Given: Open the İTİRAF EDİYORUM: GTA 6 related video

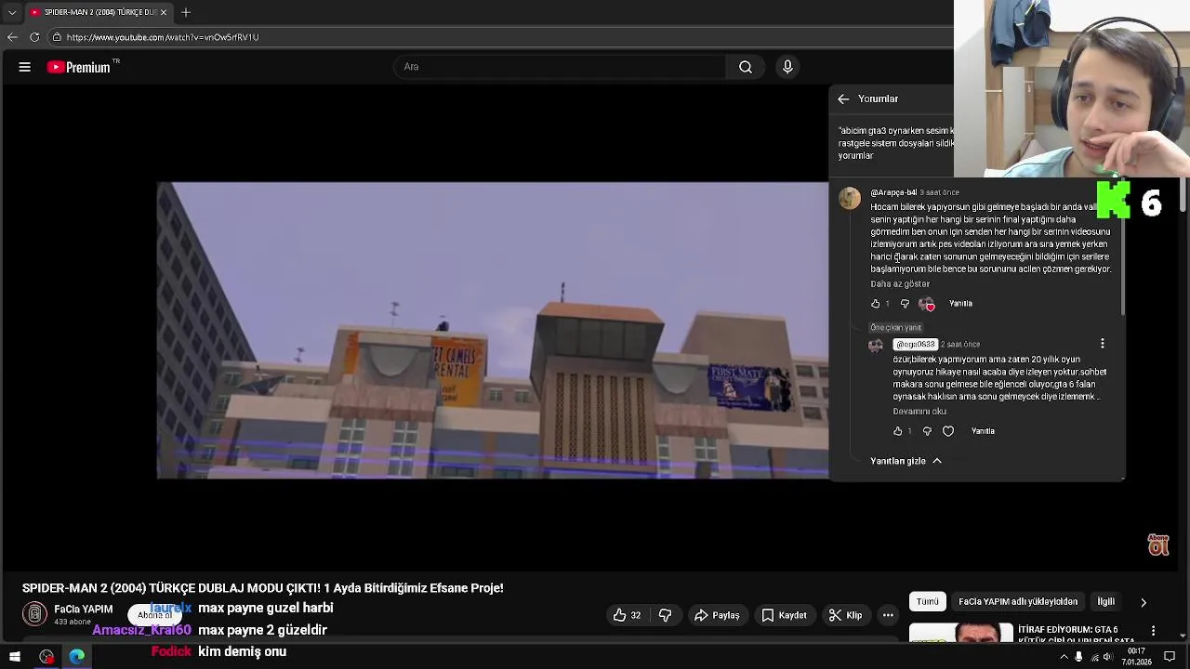Looking at the screenshot, I should point(1074,634).
